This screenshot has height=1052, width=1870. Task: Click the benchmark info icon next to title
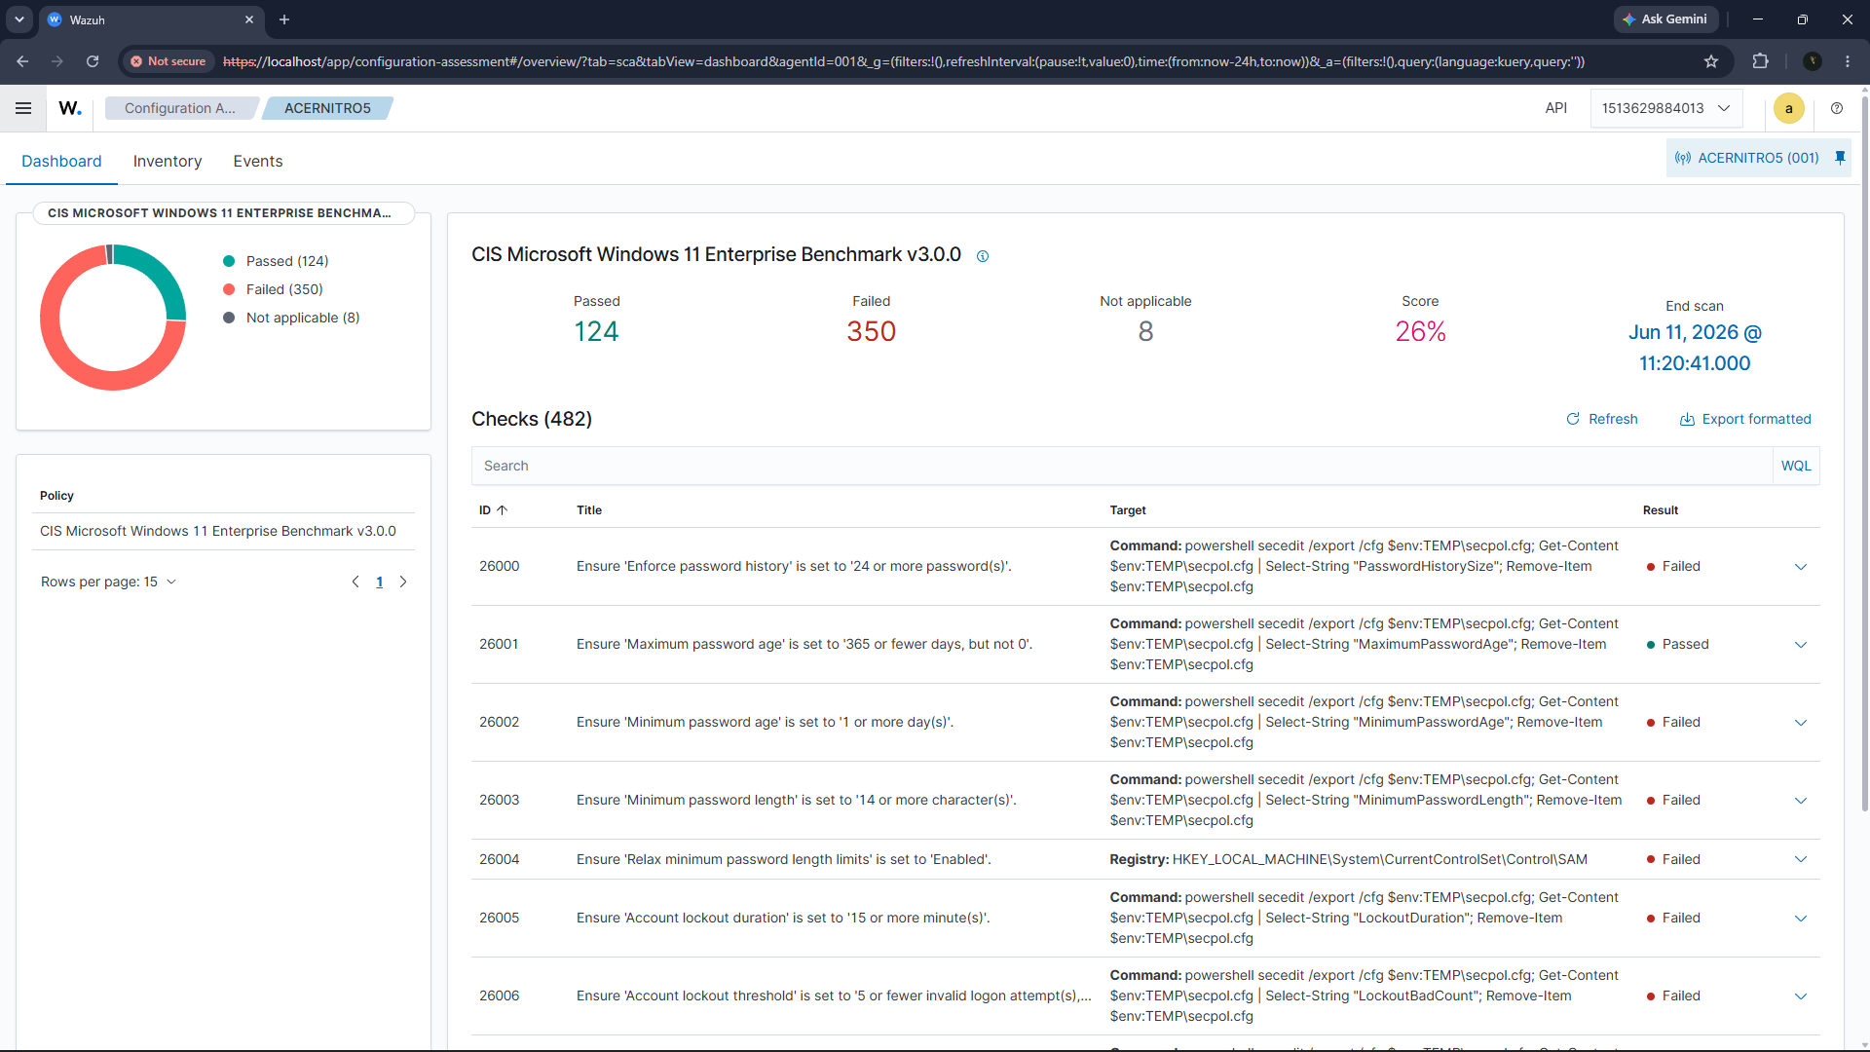[983, 256]
